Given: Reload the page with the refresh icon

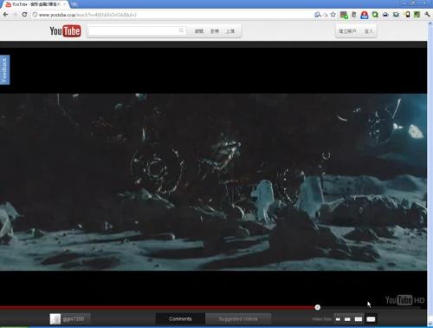Looking at the screenshot, I should coord(24,15).
